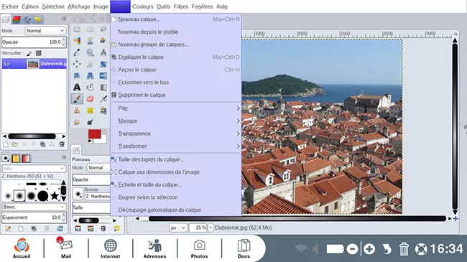The width and height of the screenshot is (467, 262).
Task: Expand Masque submenu
Action: coord(176,121)
